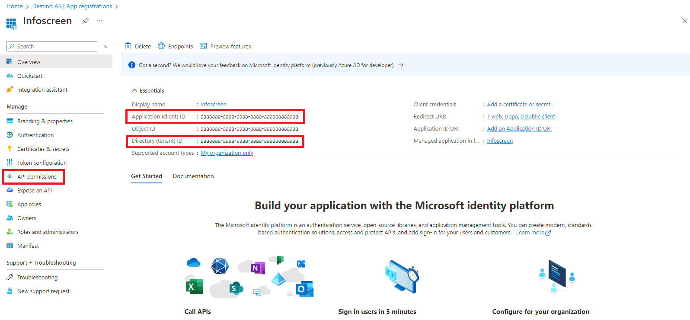Collapse the Essentials section

148,90
